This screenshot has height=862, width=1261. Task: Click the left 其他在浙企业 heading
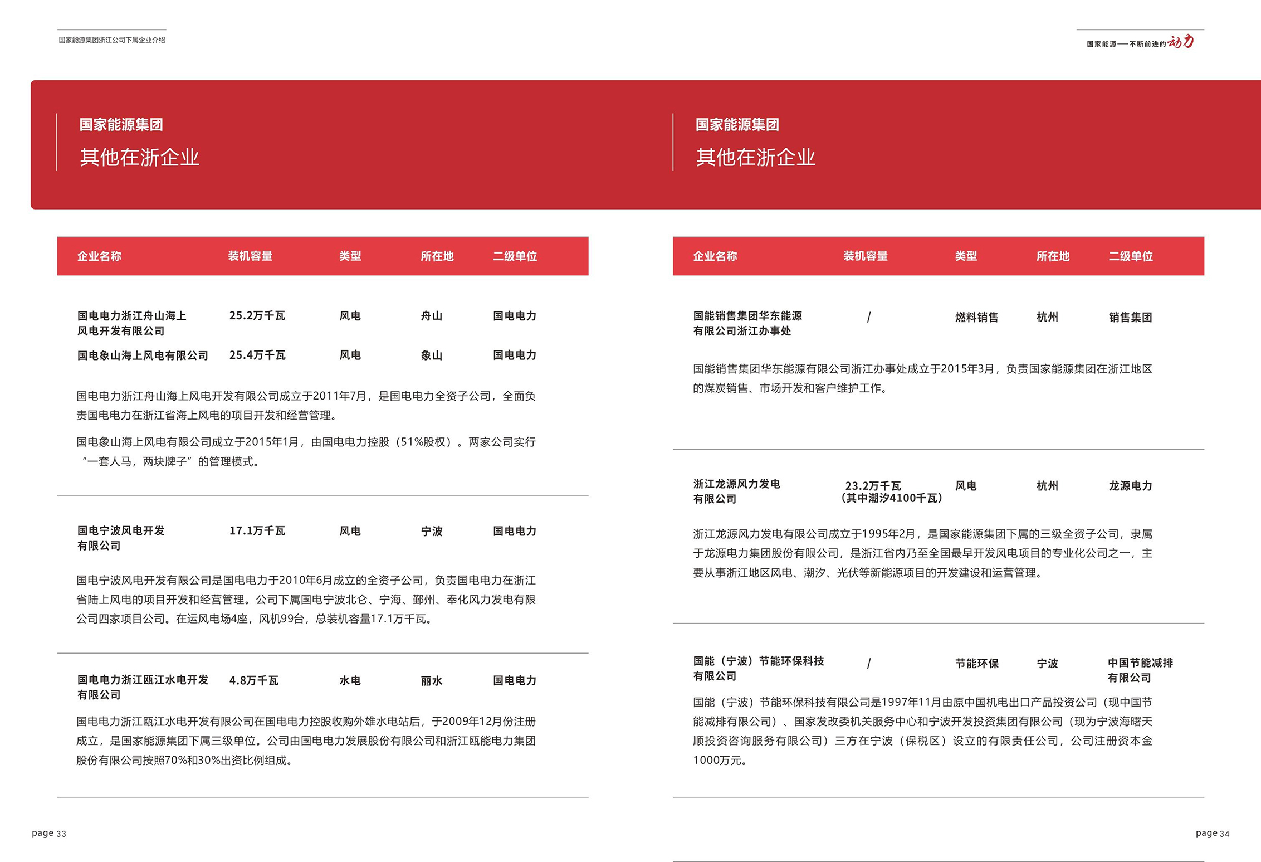[x=139, y=157]
